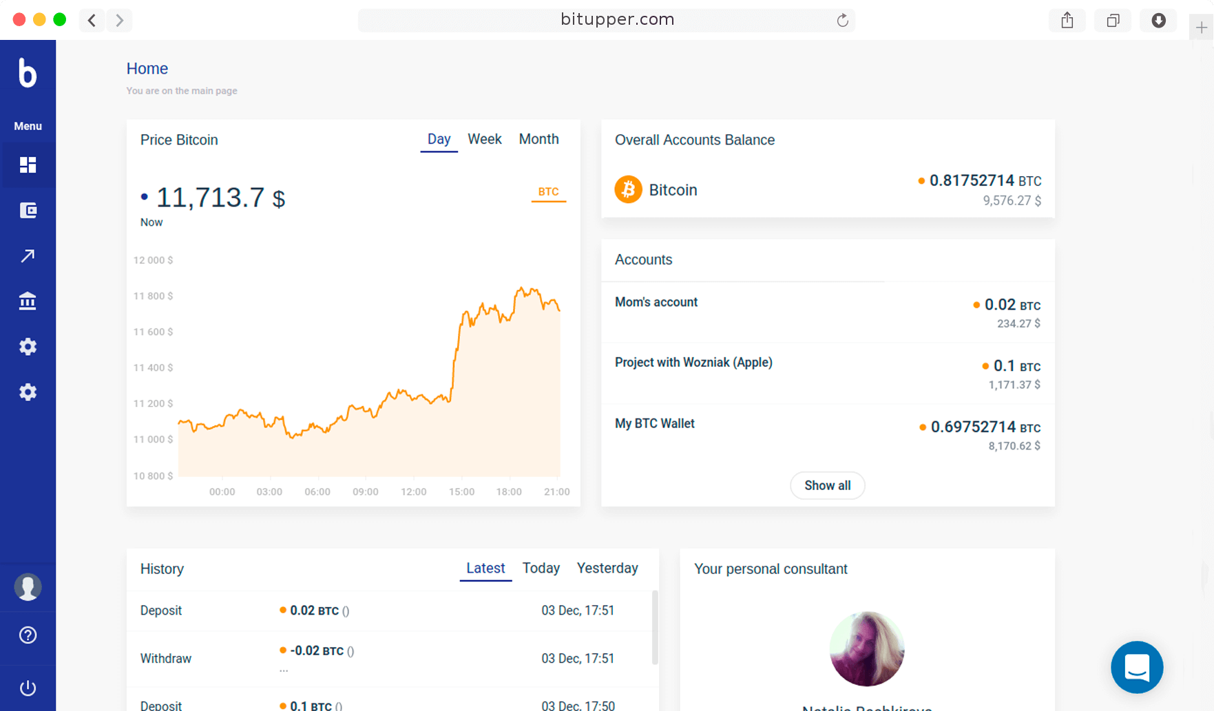The height and width of the screenshot is (711, 1214).
Task: Toggle the BTC currency selector on chart
Action: tap(548, 192)
